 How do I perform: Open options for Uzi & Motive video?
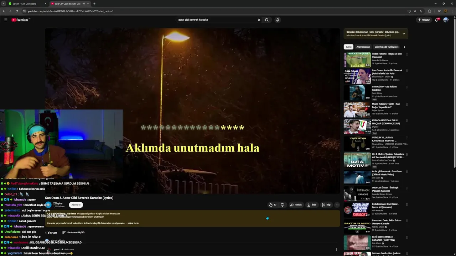(x=407, y=155)
